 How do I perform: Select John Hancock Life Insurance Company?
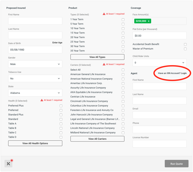123,115
